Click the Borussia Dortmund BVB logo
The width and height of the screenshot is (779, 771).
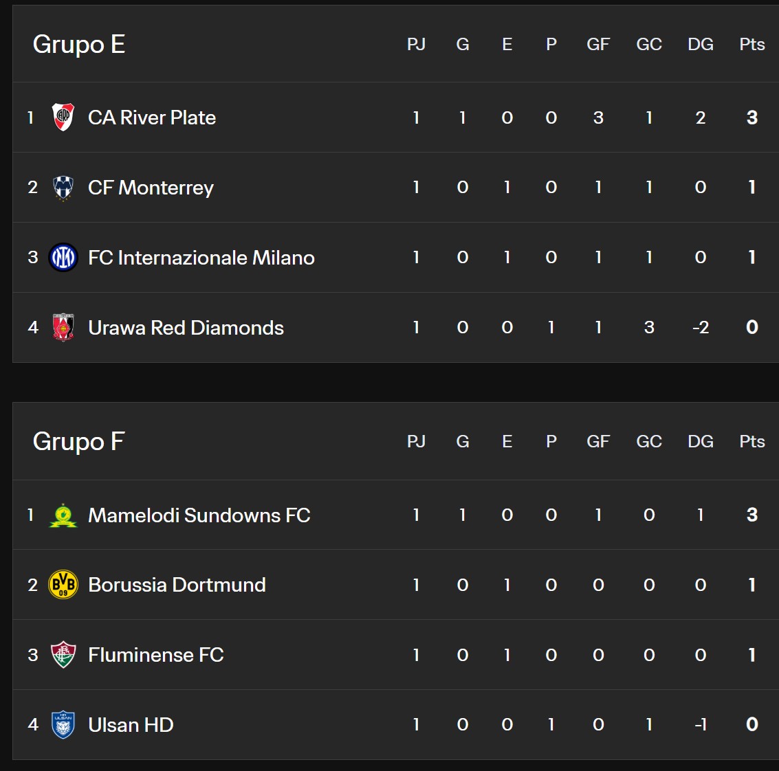[63, 584]
